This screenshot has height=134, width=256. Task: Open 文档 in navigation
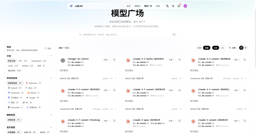point(158,6)
